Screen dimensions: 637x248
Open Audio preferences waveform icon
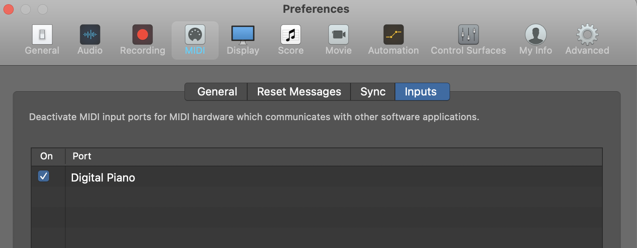tap(90, 35)
